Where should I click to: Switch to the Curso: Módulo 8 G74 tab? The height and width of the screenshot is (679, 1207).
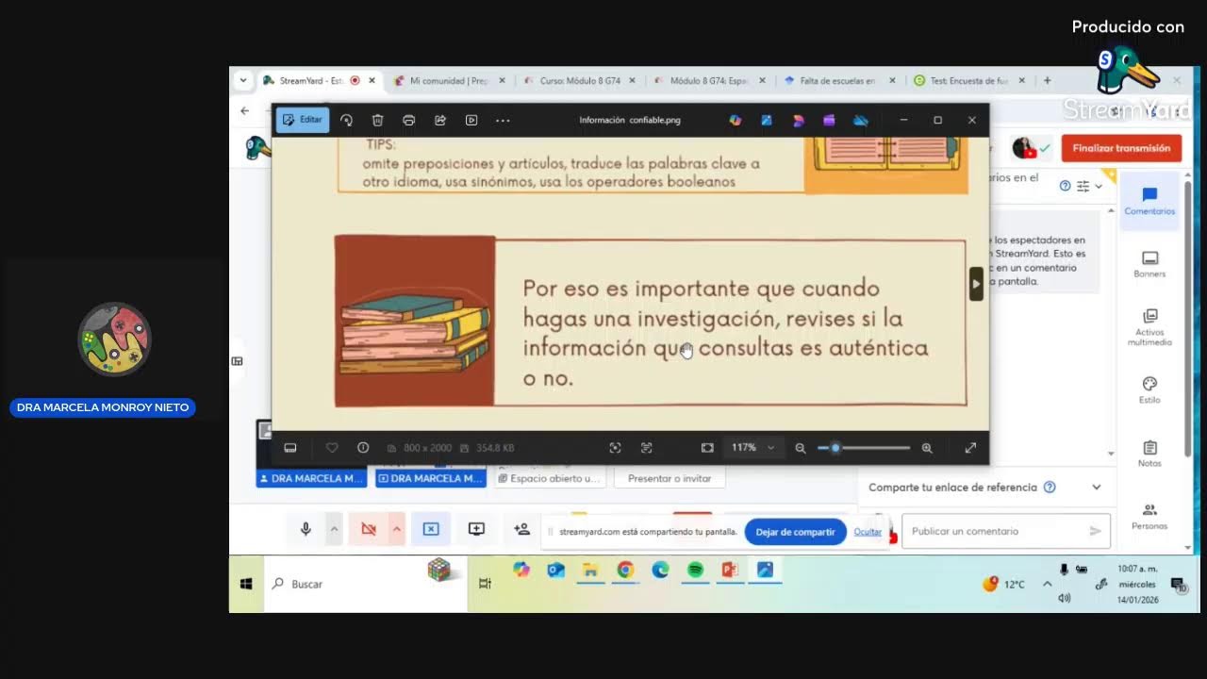[x=579, y=81]
